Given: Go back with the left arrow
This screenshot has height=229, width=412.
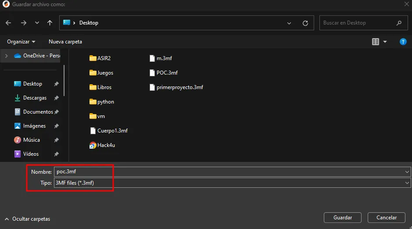Looking at the screenshot, I should point(8,23).
